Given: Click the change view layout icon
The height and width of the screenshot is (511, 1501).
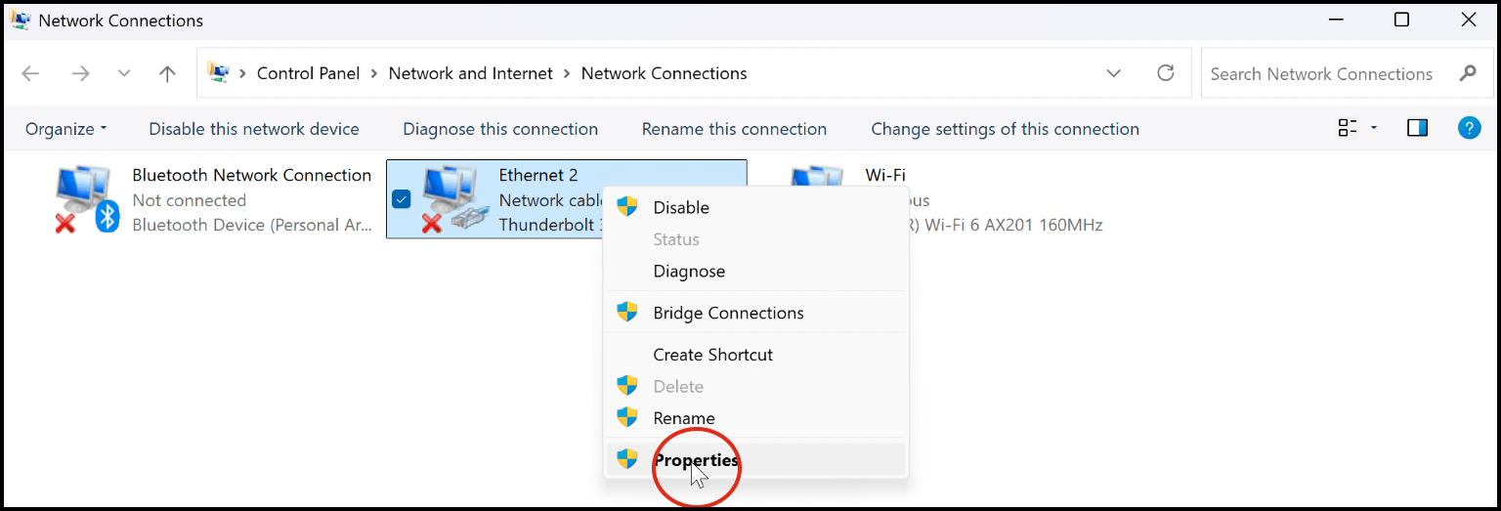Looking at the screenshot, I should pos(1349,128).
